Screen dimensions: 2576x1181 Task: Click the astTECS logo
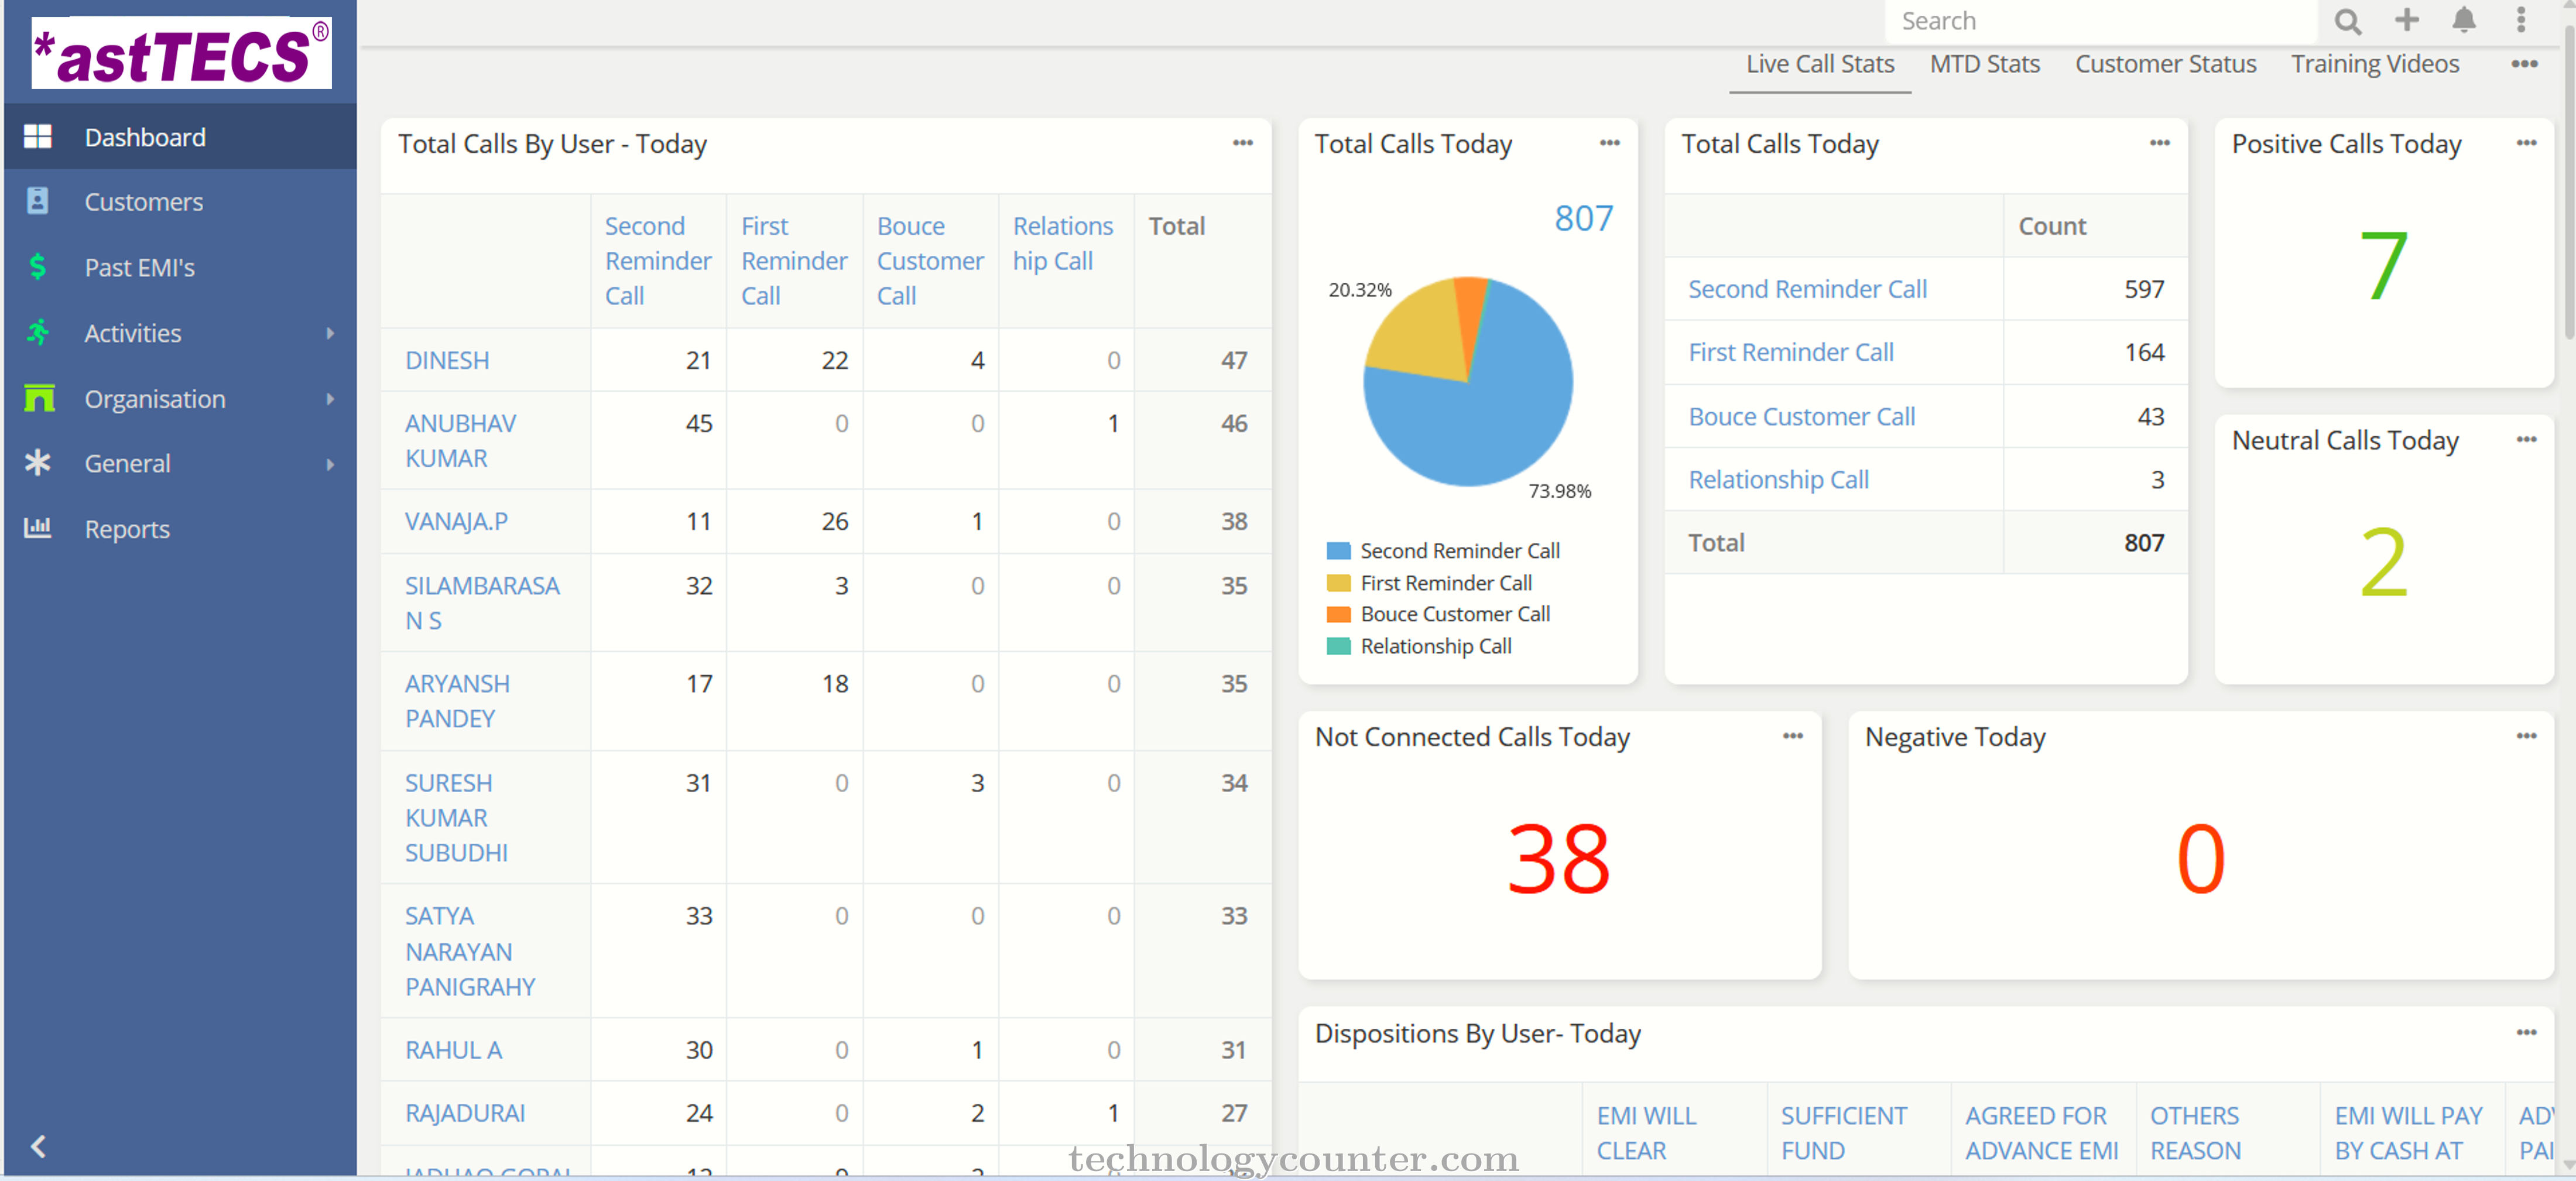(x=181, y=53)
